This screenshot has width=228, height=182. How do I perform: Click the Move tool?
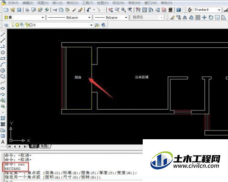pyautogui.click(x=204, y=17)
